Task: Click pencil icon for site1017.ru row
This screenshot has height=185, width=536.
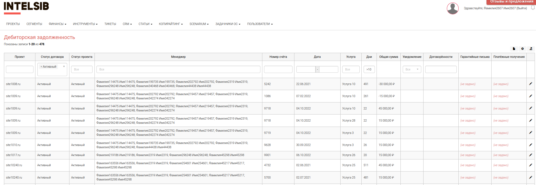Action: coord(531,155)
